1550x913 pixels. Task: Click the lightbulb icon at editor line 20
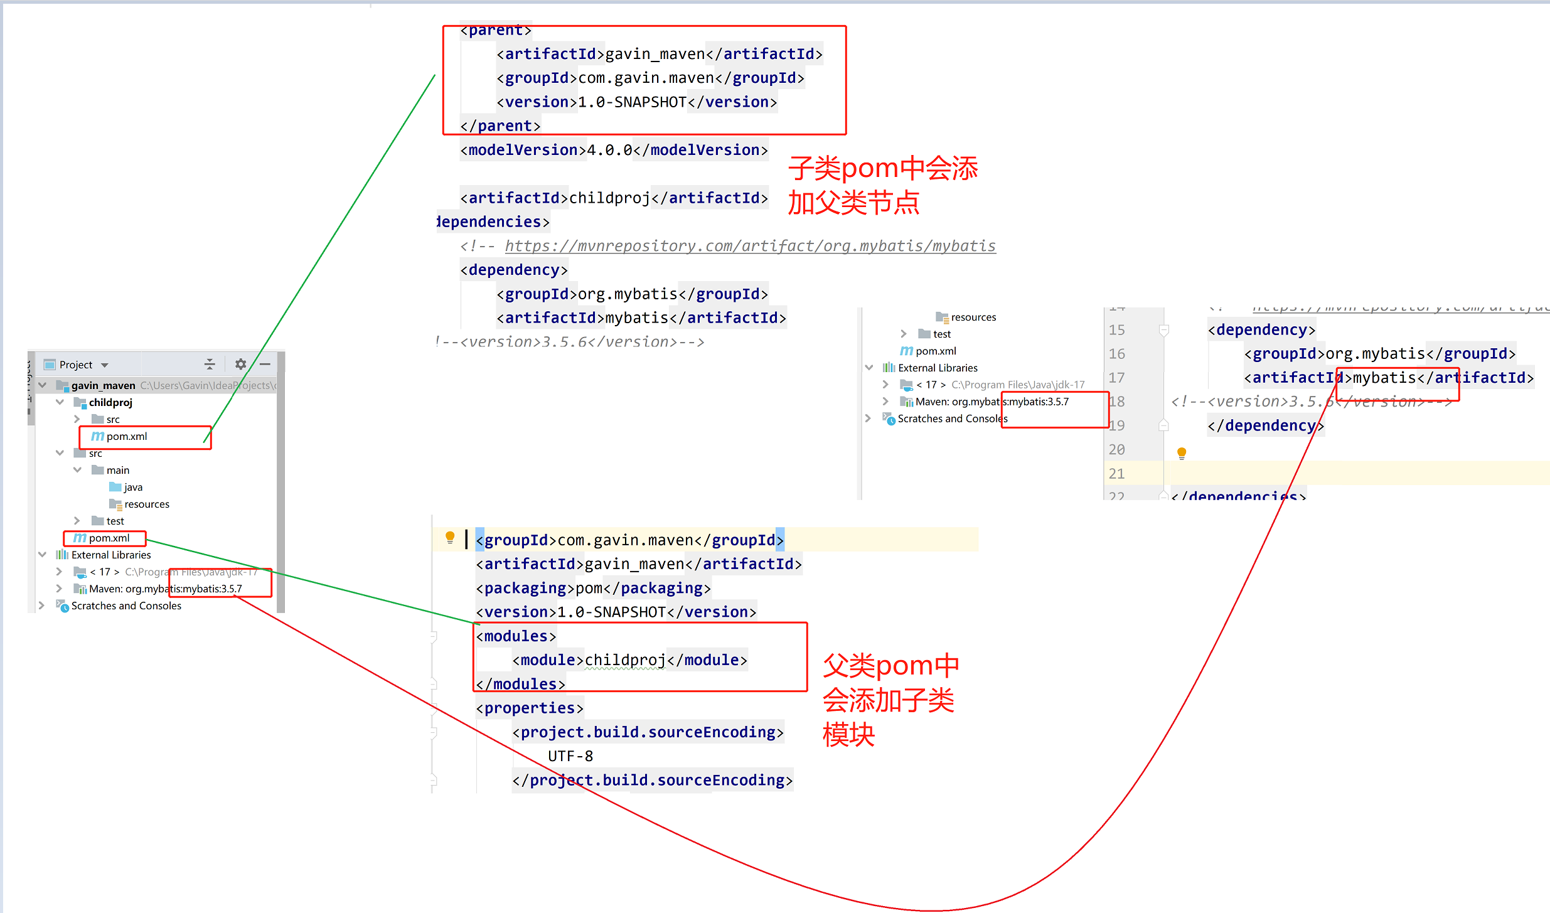1182,453
